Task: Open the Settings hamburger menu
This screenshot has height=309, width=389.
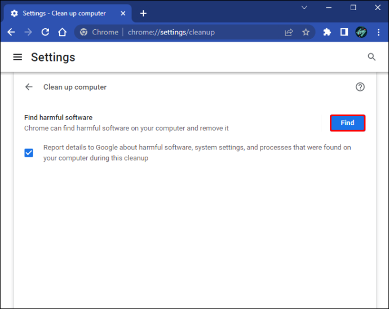Action: point(17,58)
